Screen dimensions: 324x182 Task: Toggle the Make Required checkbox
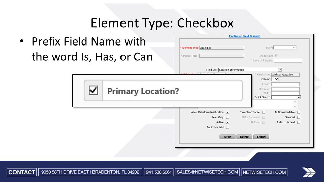264,117
